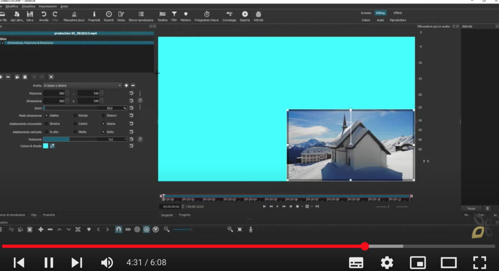Zoom timeline to fit icon
This screenshot has height=271, width=499.
click(x=240, y=229)
